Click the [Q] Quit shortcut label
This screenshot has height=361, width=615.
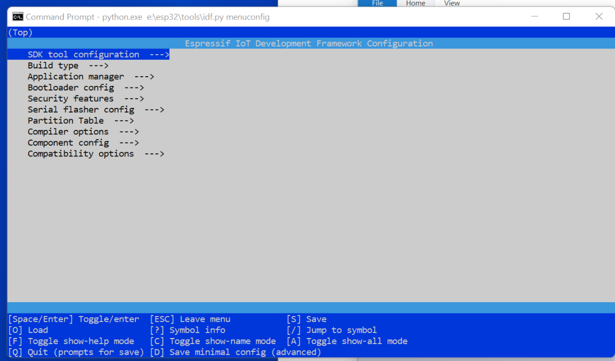[76, 352]
